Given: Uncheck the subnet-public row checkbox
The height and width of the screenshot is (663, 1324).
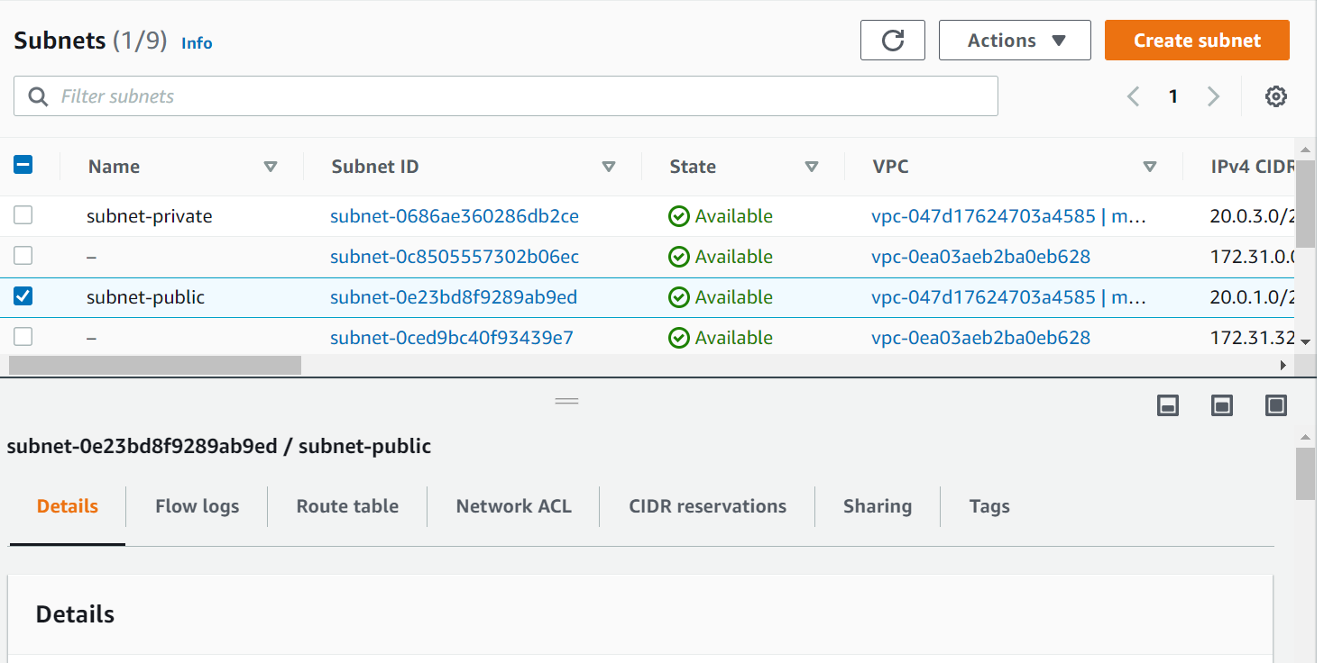Looking at the screenshot, I should 23,296.
